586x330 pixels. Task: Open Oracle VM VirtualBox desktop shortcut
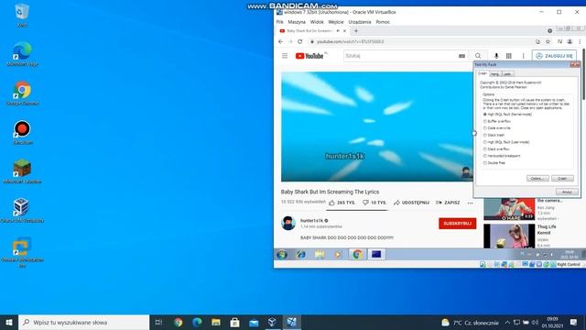point(22,210)
